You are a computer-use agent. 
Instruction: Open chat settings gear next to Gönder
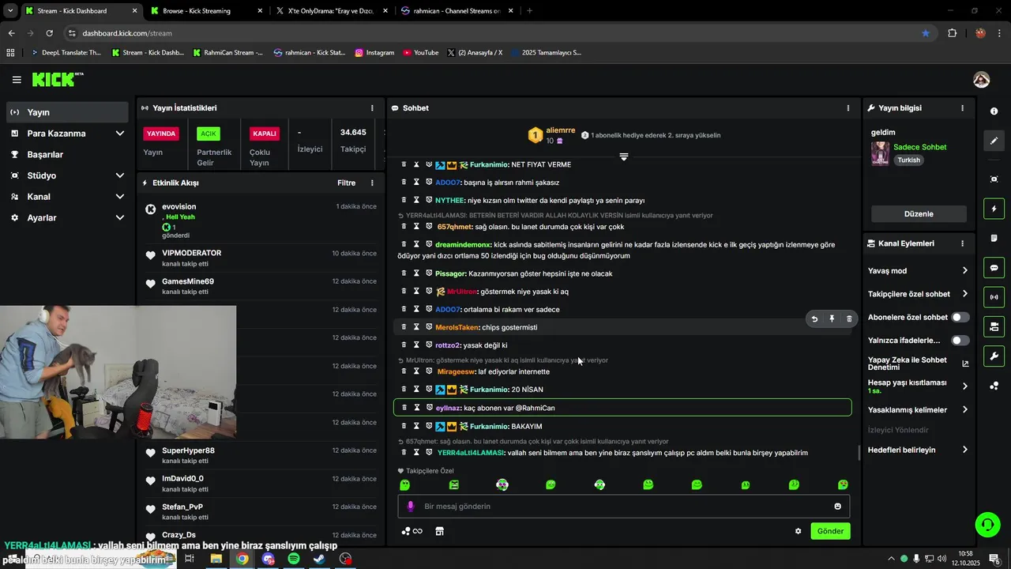[798, 531]
